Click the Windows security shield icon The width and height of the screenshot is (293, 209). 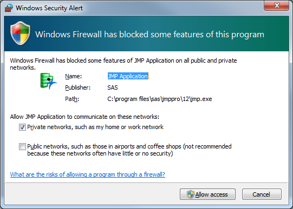[x=21, y=33]
